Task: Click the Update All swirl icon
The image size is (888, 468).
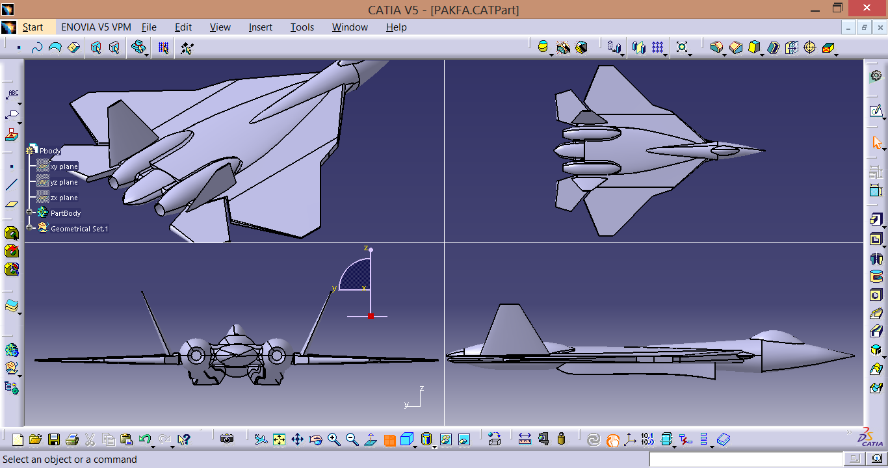Action: pyautogui.click(x=594, y=440)
